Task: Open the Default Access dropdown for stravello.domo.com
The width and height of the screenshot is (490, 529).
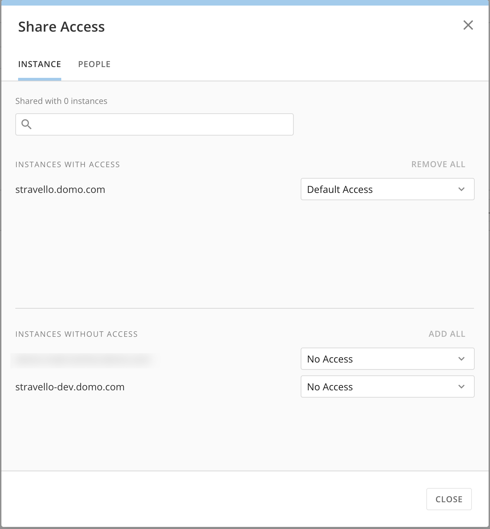Action: [387, 189]
